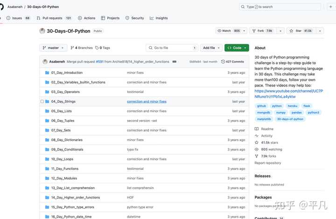Click the Readme book icon
336x219 pixels.
click(257, 129)
